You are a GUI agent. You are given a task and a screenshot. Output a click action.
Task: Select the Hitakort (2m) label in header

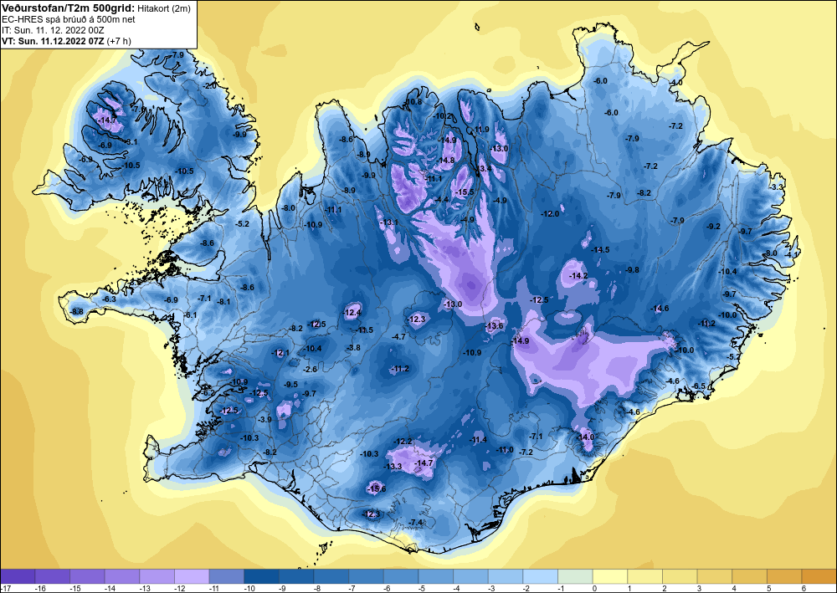(x=163, y=8)
